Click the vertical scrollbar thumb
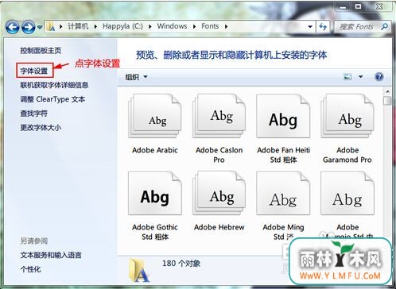The width and height of the screenshot is (396, 289). [387, 101]
